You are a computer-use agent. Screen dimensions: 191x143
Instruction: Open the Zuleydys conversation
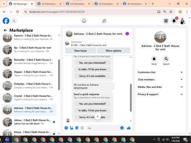coord(29,86)
